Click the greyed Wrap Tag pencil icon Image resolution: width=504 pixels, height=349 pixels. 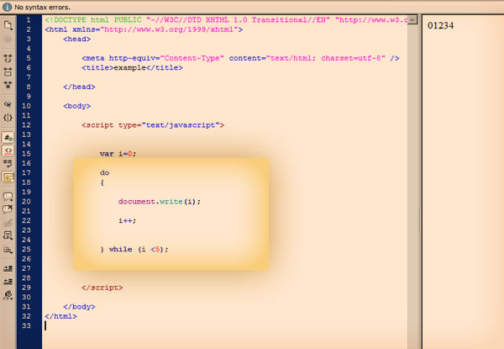point(8,223)
